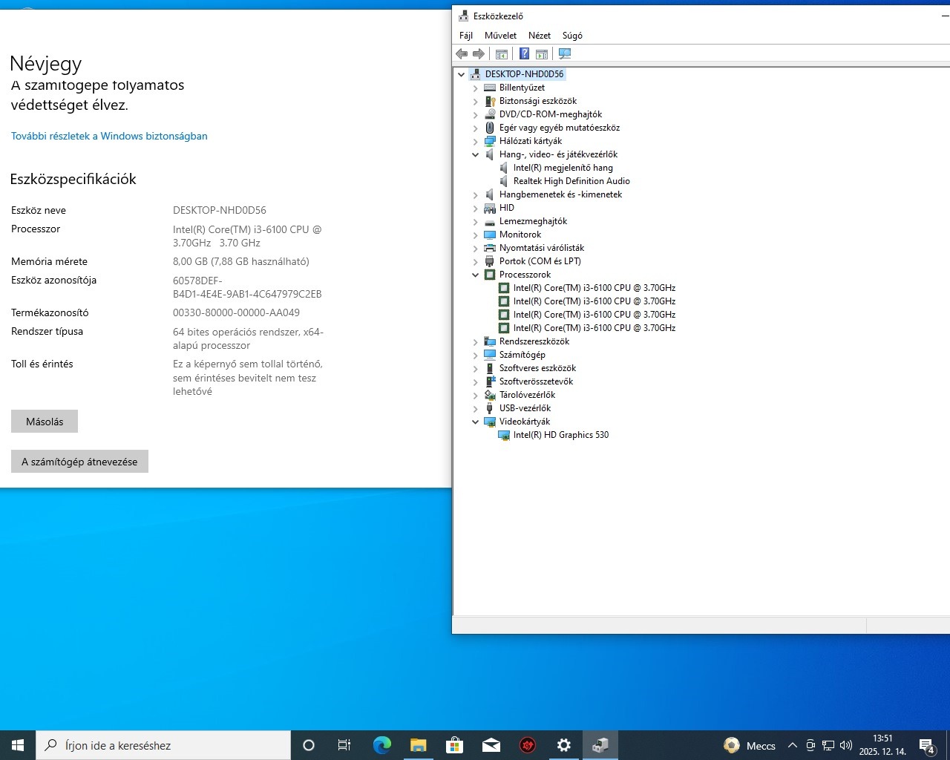The height and width of the screenshot is (760, 950).
Task: Click the Szoftveres eszközök icon
Action: coord(490,368)
